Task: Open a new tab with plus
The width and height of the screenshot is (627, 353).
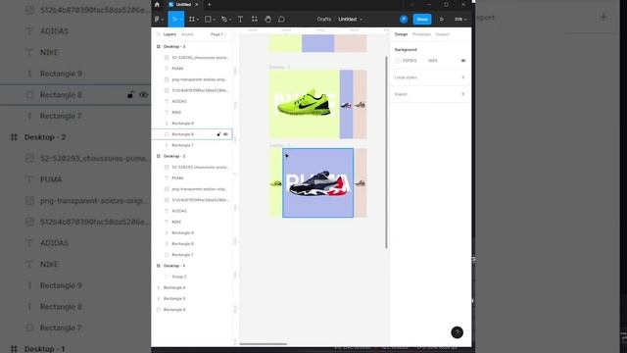Action: click(x=209, y=4)
